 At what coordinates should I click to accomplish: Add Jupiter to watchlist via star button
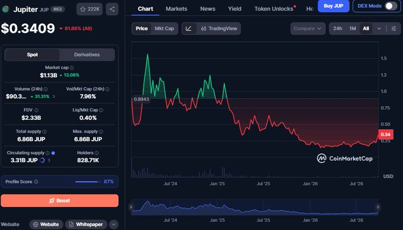point(89,9)
